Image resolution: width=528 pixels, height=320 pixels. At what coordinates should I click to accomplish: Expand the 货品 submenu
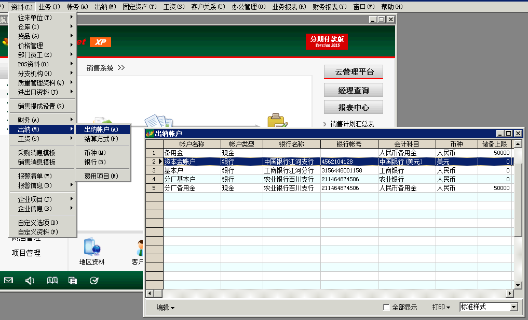tap(43, 36)
